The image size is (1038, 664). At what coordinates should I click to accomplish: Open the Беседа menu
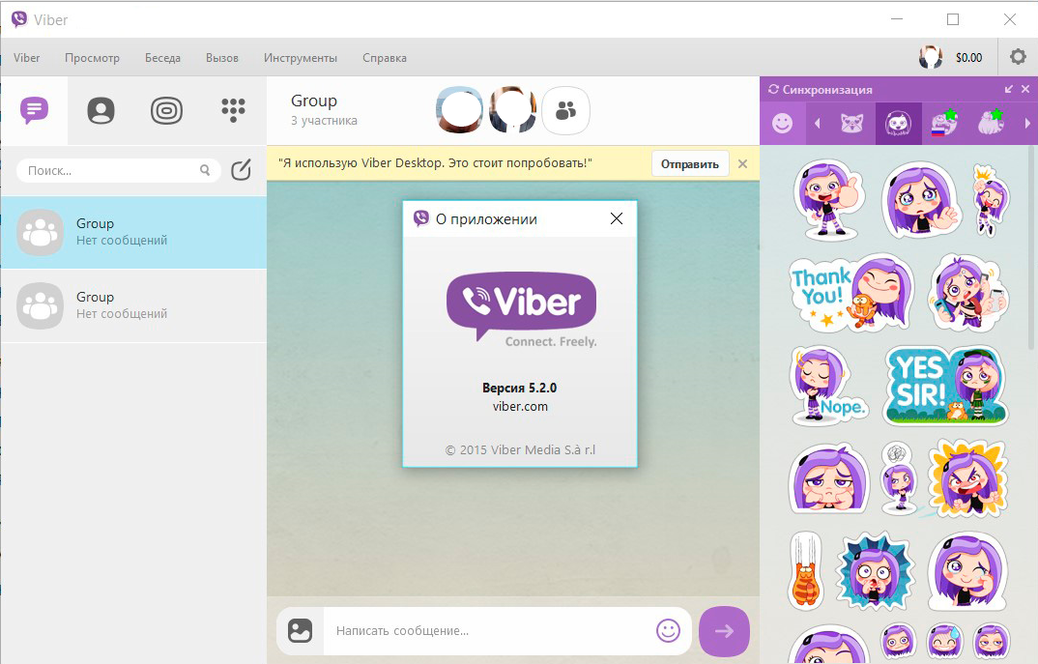tap(162, 58)
